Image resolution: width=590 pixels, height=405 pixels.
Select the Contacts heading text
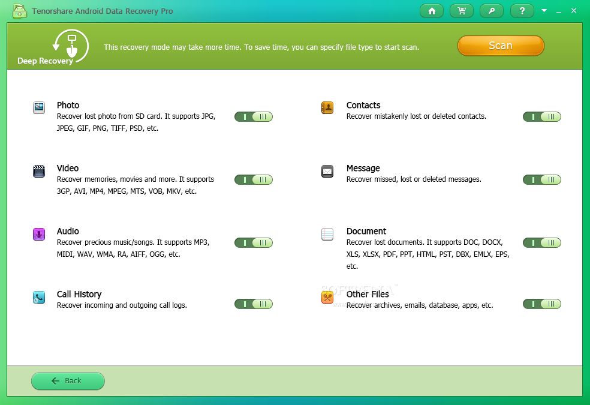click(x=363, y=105)
